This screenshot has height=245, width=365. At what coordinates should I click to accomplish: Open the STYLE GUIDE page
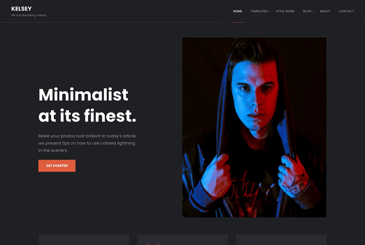[x=285, y=11]
